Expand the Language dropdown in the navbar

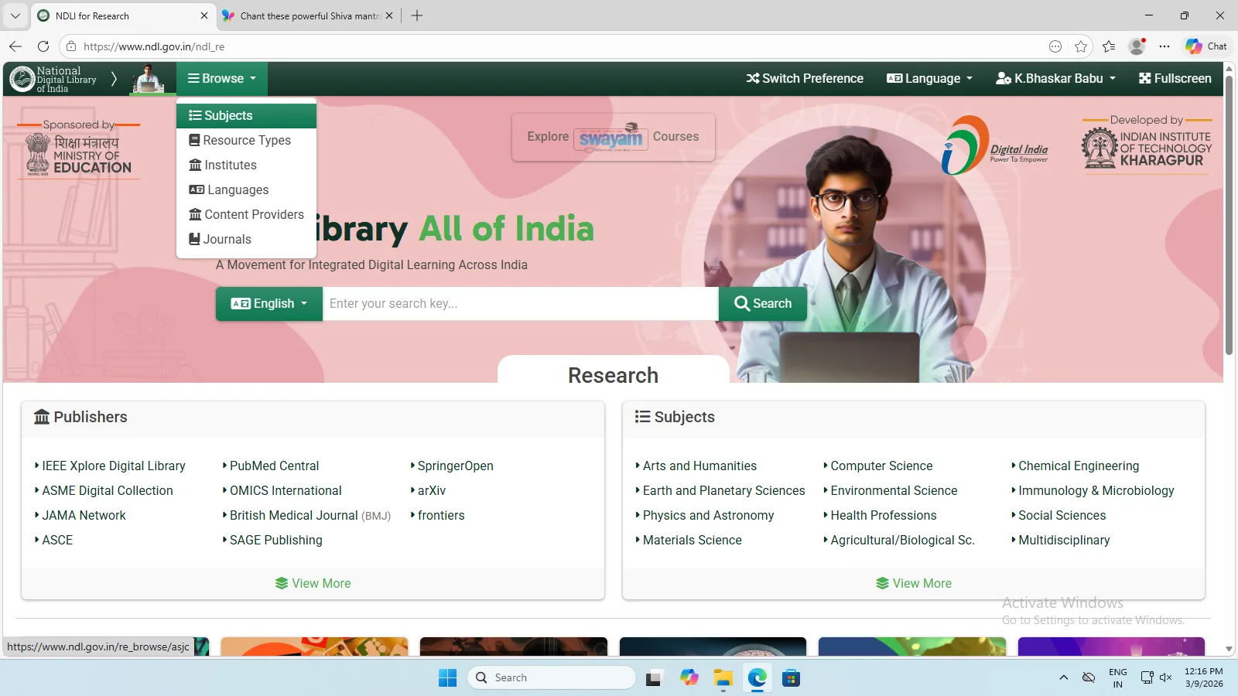click(x=929, y=78)
